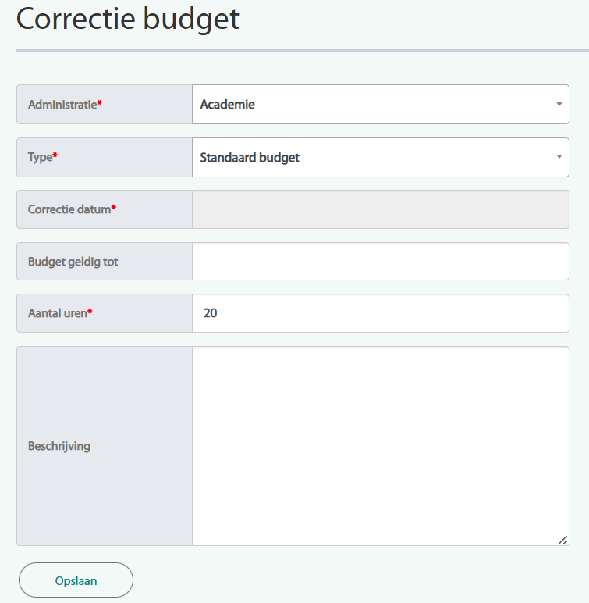Open the Type dropdown showing Standaard budget
This screenshot has width=589, height=603.
click(x=374, y=157)
